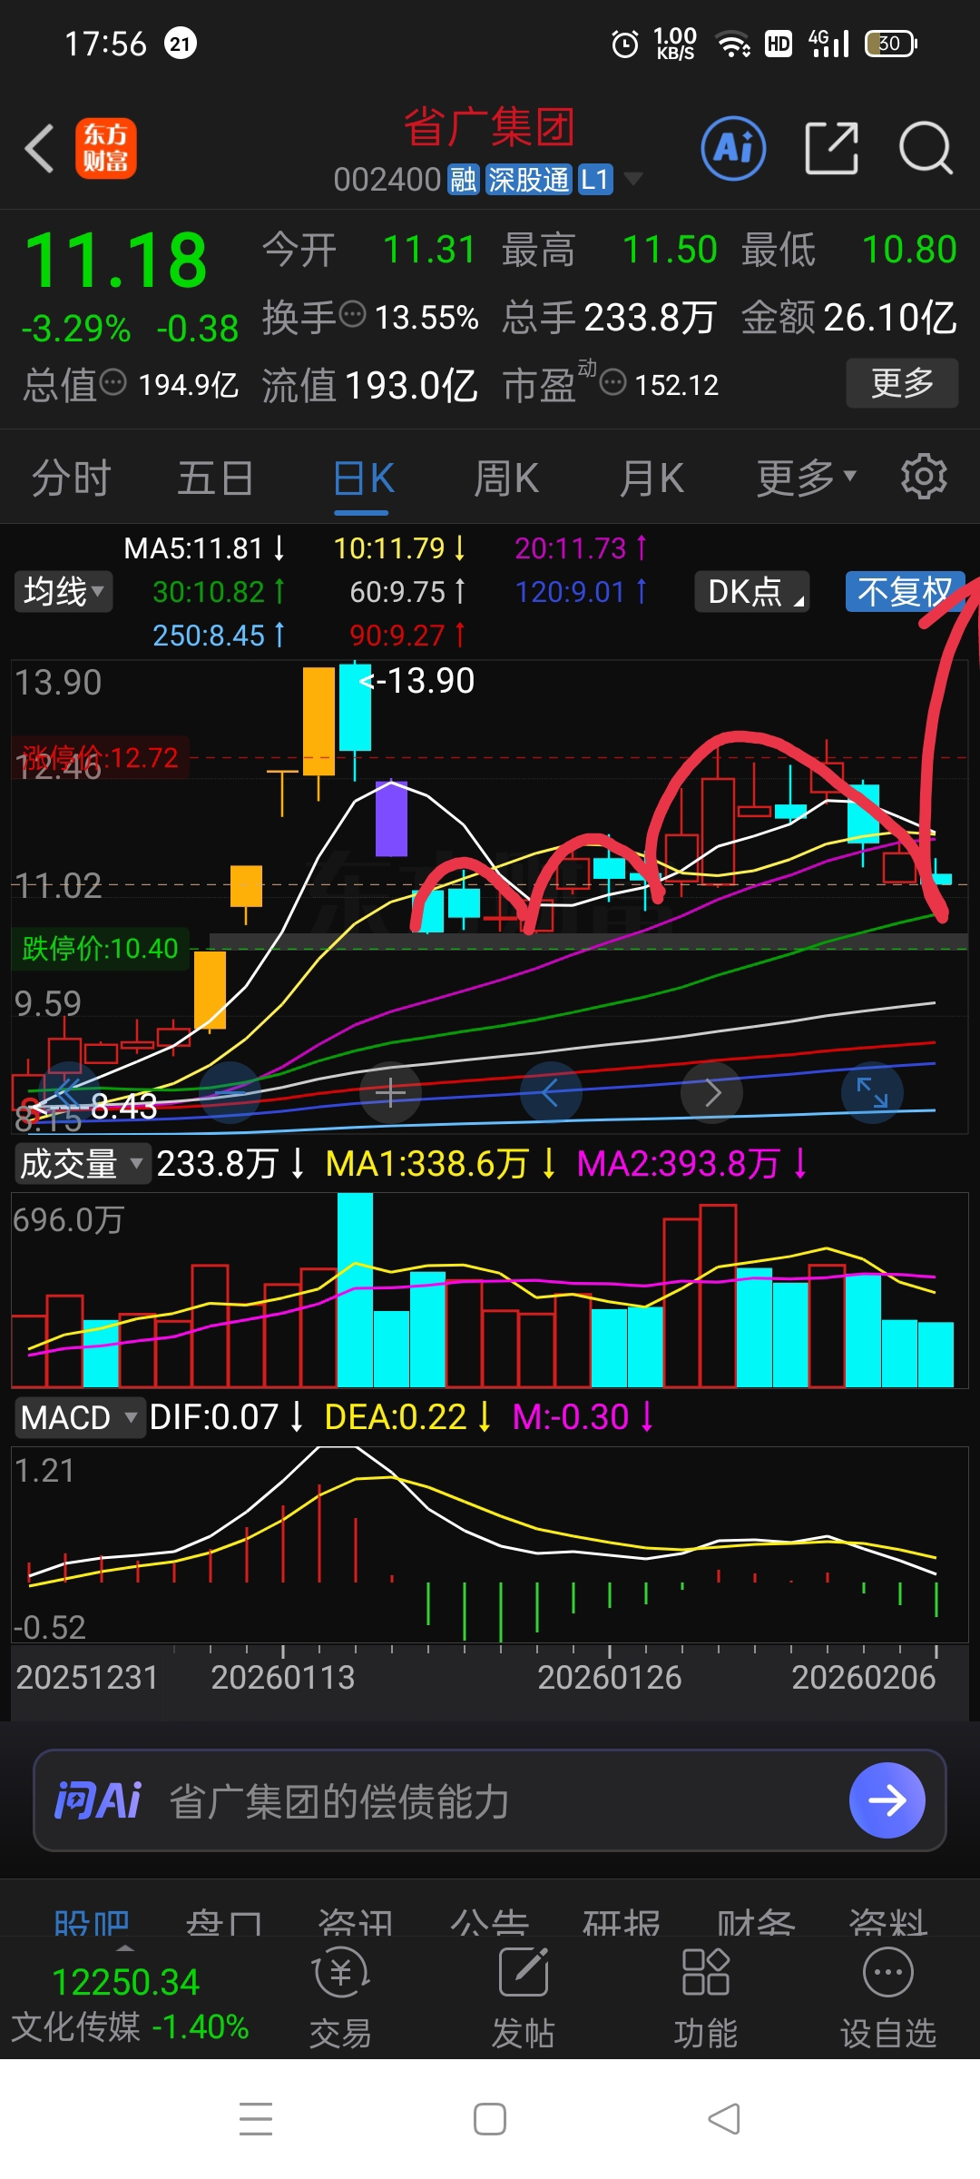Open the 功能 functions icon

coord(705,1998)
